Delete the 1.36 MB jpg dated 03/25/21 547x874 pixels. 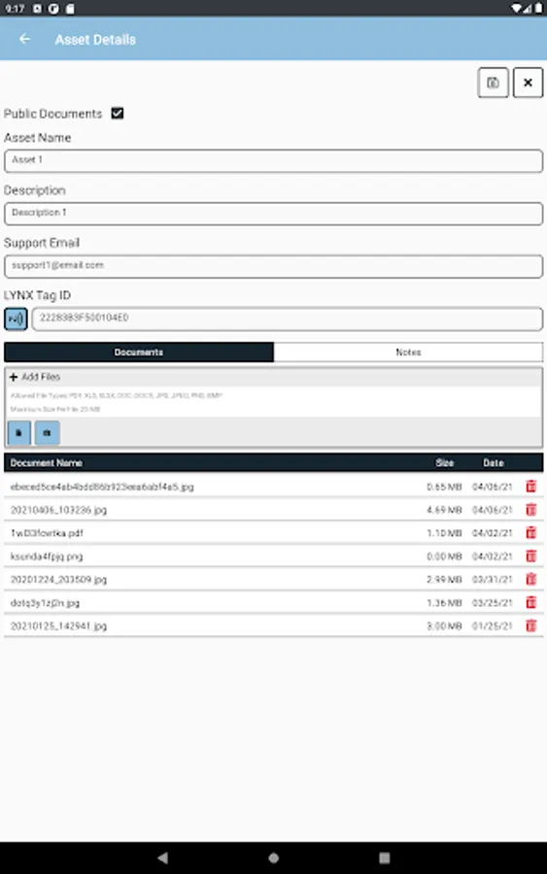coord(530,602)
